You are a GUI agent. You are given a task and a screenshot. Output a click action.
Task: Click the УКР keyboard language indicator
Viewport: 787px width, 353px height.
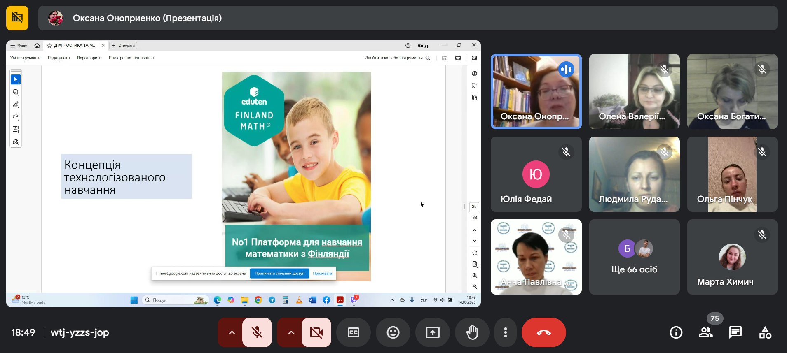point(424,300)
